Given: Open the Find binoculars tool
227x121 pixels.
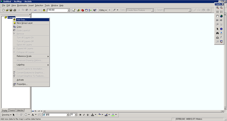Looking at the screenshot, I should click(217, 33).
